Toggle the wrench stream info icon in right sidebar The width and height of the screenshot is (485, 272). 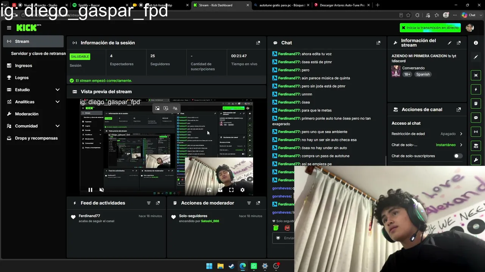[x=476, y=160]
